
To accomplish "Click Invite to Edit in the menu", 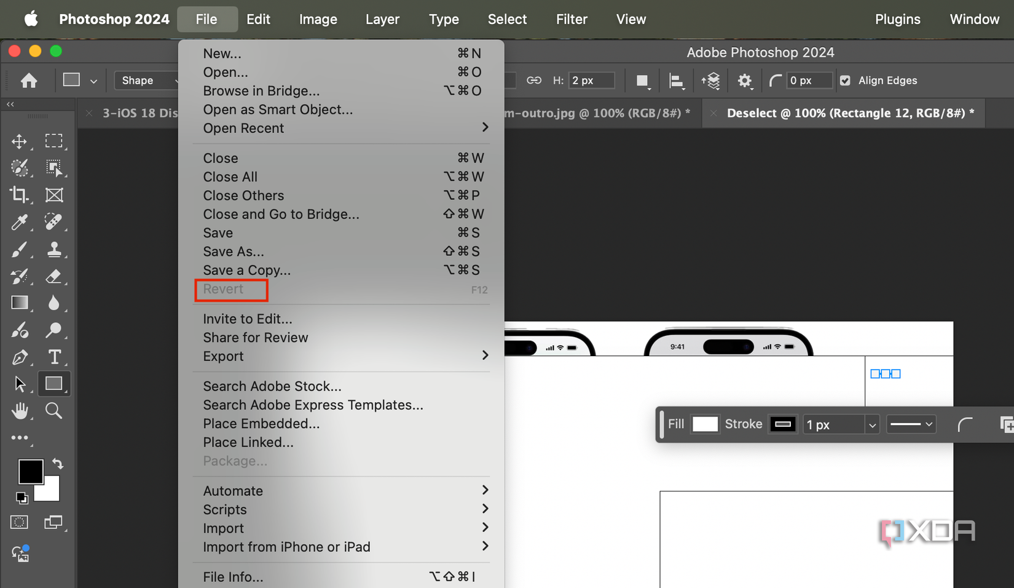I will tap(247, 319).
